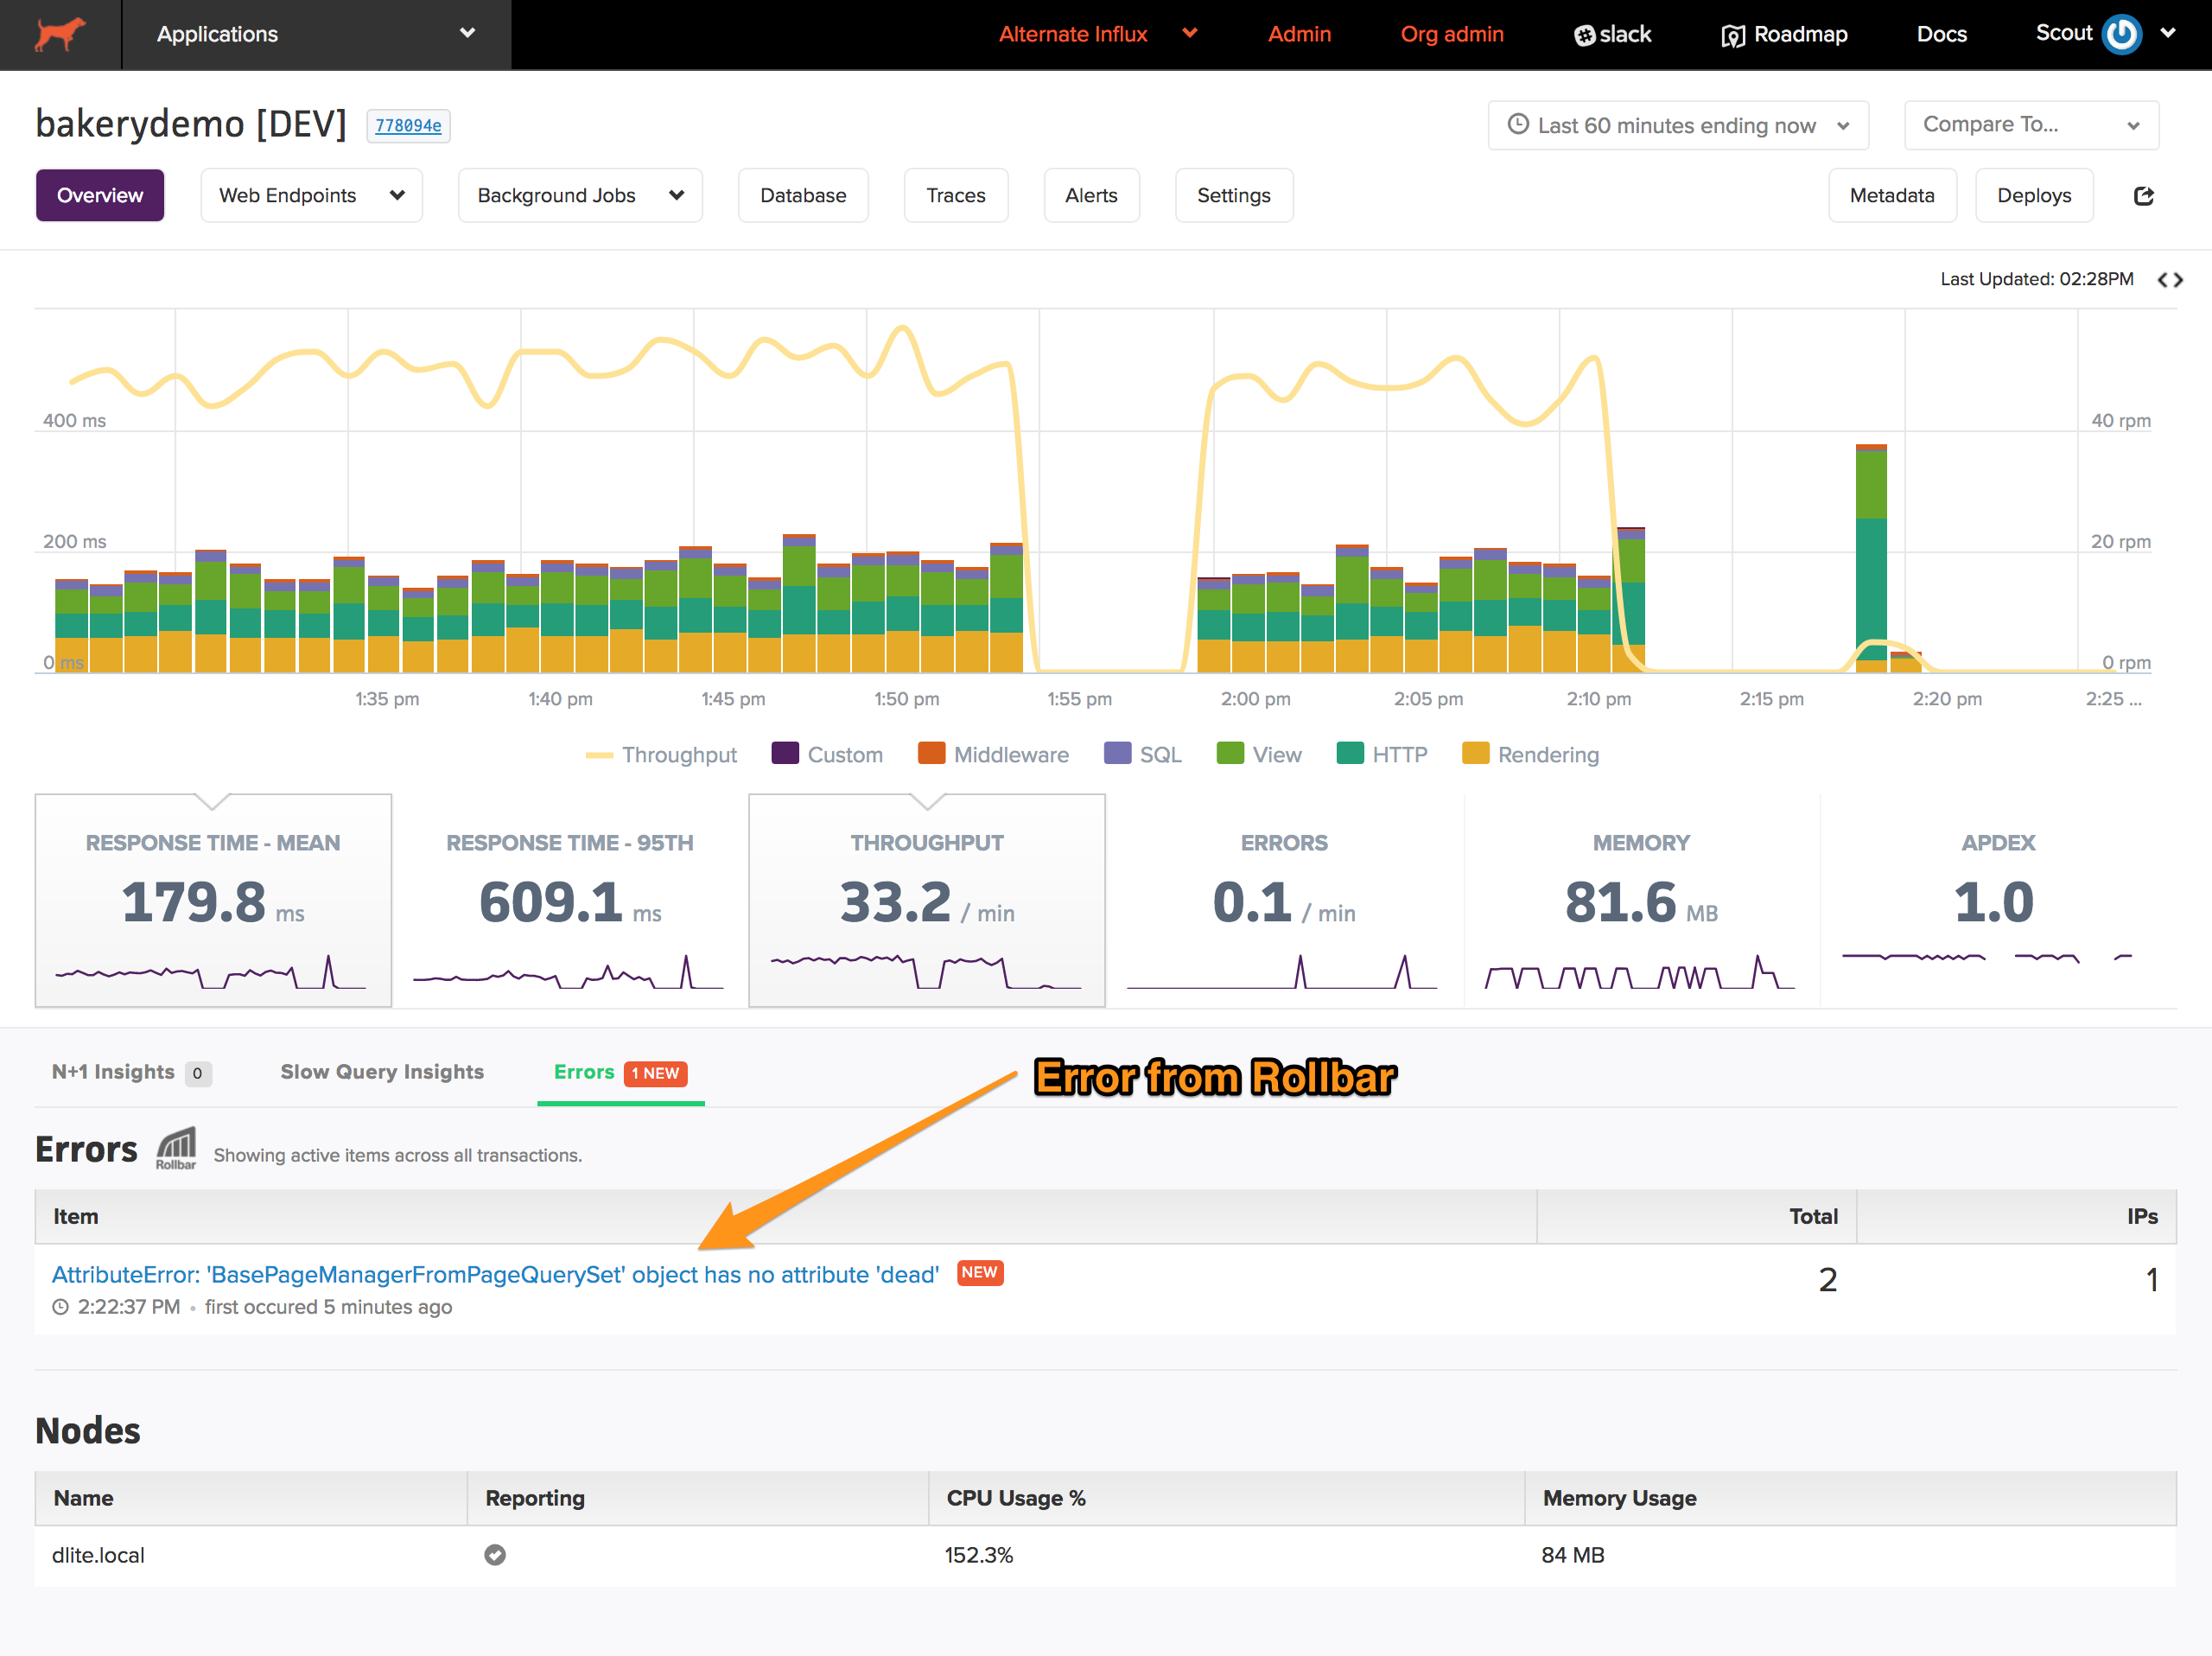Screen dimensions: 2212x1656
Task: Switch to the N+1 Insights tab
Action: [131, 1072]
